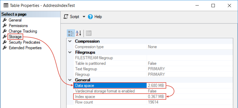Click the table icon in title bar
The image size is (238, 108).
(x=6, y=6)
